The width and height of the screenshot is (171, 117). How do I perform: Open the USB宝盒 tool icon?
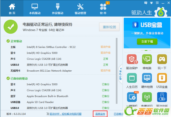pyautogui.click(x=162, y=78)
